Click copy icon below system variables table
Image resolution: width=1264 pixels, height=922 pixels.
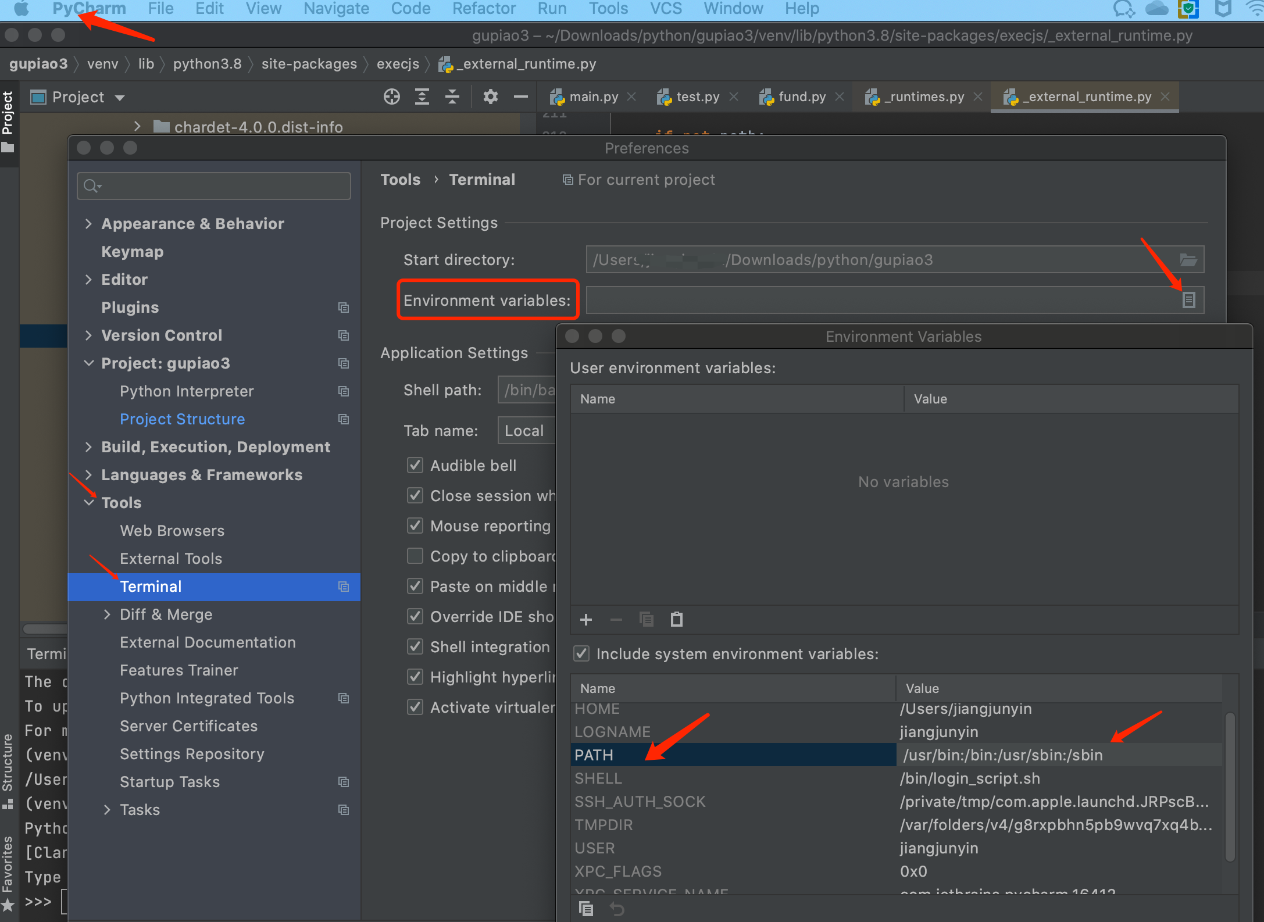pos(586,908)
